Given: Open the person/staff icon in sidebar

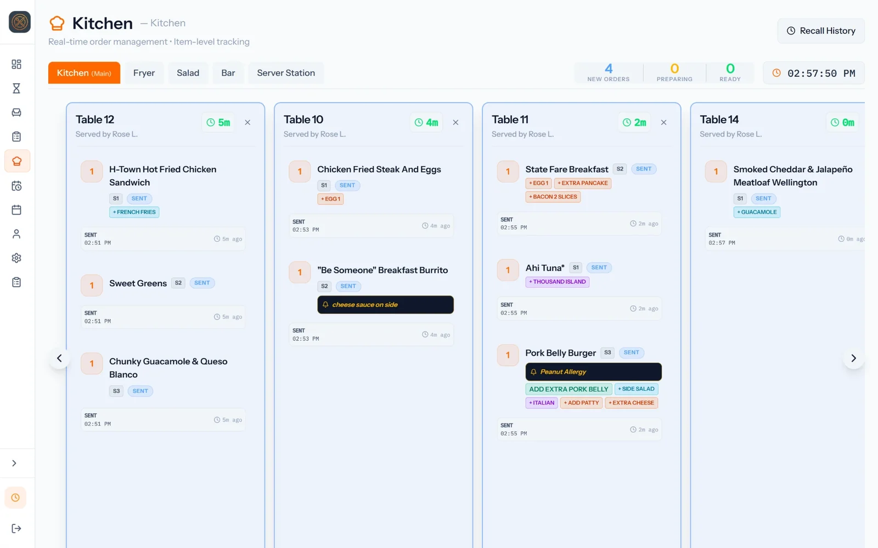Looking at the screenshot, I should point(16,234).
